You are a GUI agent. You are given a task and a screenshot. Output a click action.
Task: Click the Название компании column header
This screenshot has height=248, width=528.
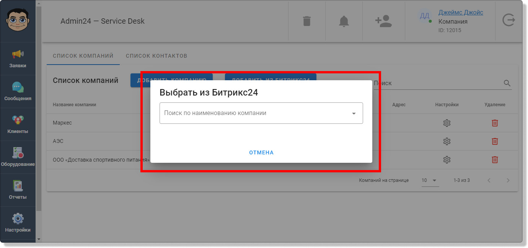75,105
